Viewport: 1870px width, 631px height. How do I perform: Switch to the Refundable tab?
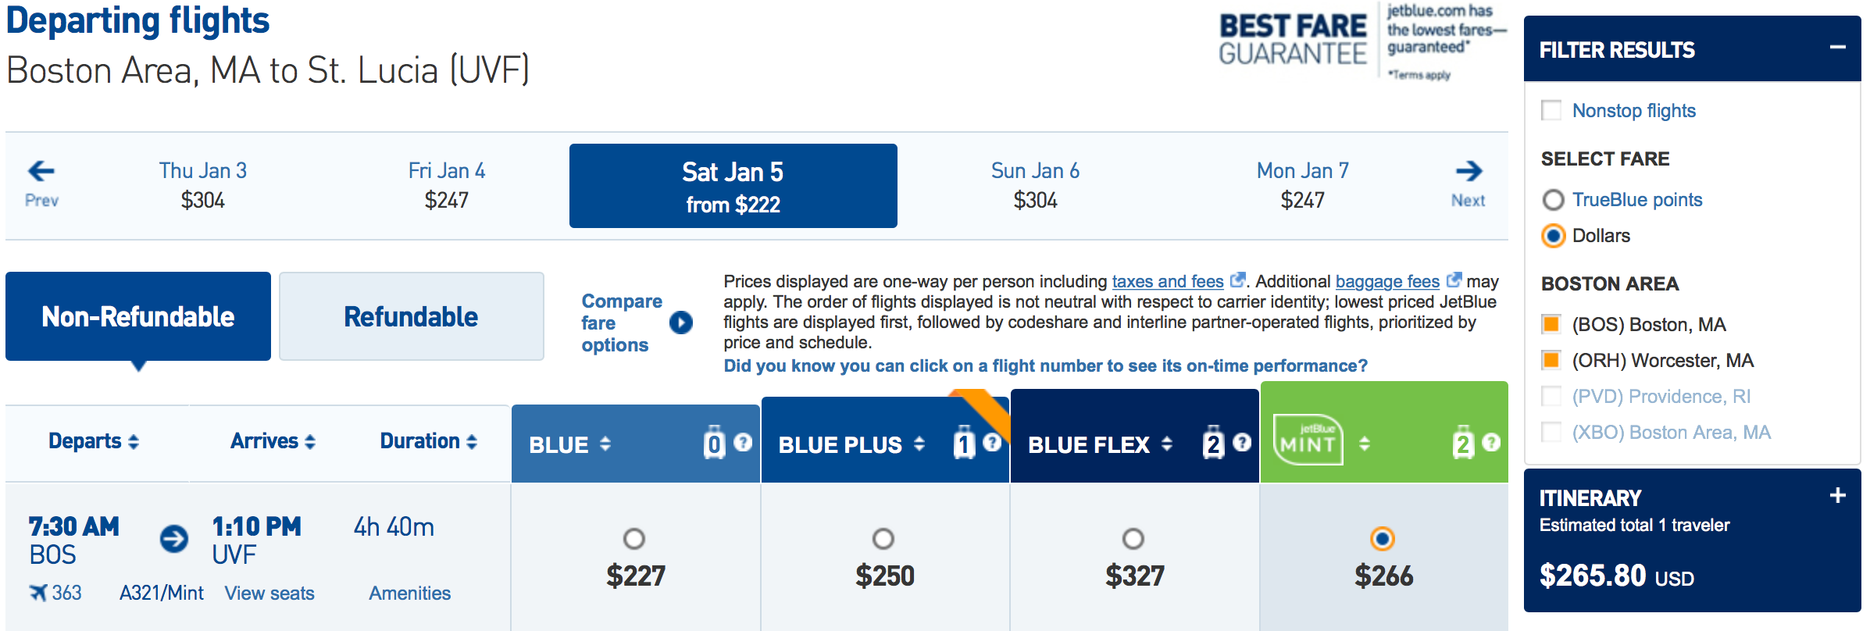(412, 316)
